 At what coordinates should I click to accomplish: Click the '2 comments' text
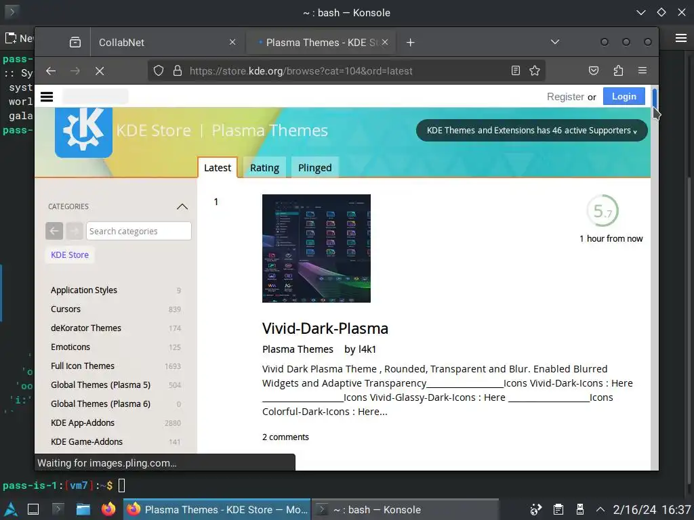(285, 437)
